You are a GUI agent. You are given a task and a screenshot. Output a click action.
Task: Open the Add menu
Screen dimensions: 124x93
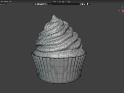coord(2,2)
